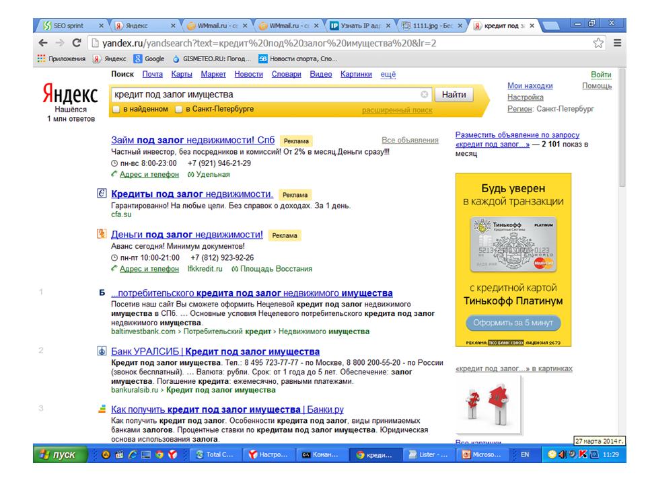Open 'Займ под залог недвижимости! Спб' ad

(193, 140)
